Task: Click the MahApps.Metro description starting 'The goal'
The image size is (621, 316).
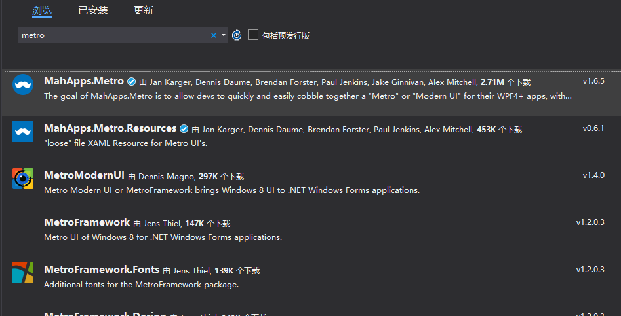Action: (308, 96)
